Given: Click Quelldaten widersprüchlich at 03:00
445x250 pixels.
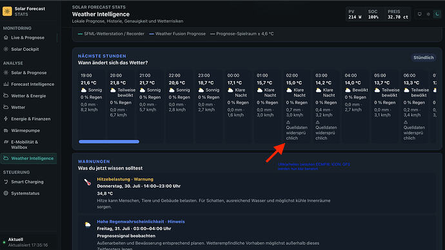Looking at the screenshot, I should coord(326,133).
